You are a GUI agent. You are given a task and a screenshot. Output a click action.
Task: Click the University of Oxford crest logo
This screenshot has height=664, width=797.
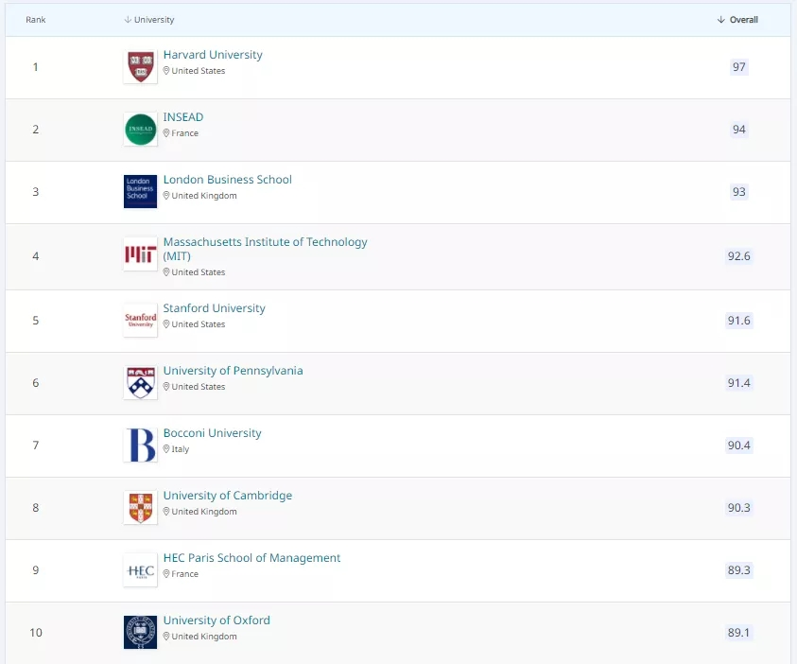point(140,631)
